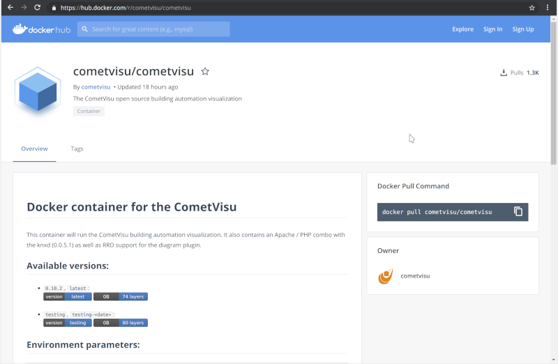Click the Updated 18 hours ago text
The height and width of the screenshot is (364, 558).
pos(148,87)
